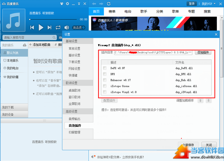Click the 关闭 button in settings

tap(209, 145)
